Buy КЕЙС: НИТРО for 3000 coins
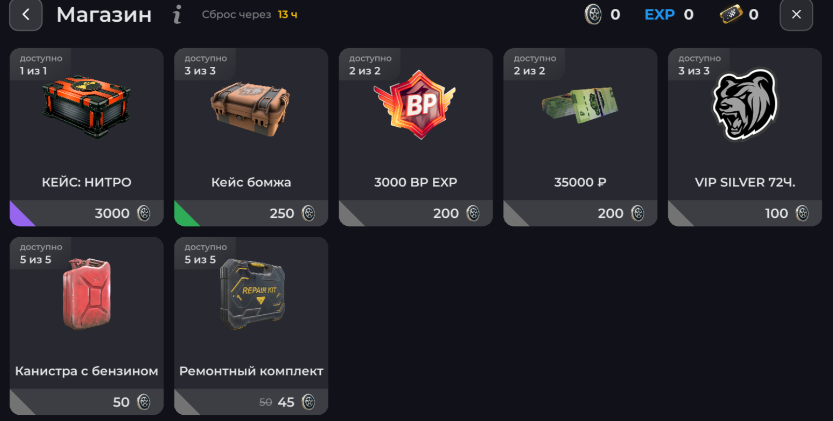This screenshot has height=421, width=833. click(x=87, y=213)
